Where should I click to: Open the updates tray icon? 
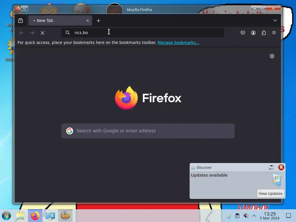pyautogui.click(x=228, y=216)
